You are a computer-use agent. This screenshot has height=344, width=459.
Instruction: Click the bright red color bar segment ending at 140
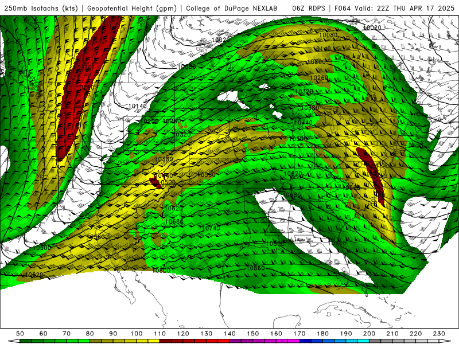point(224,341)
